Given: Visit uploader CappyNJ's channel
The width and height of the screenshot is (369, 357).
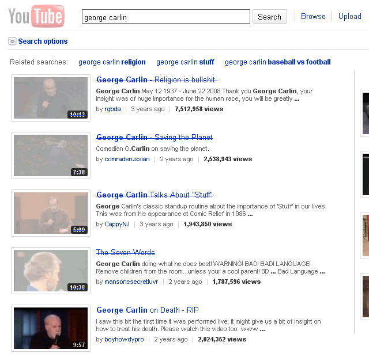Looking at the screenshot, I should [x=117, y=224].
